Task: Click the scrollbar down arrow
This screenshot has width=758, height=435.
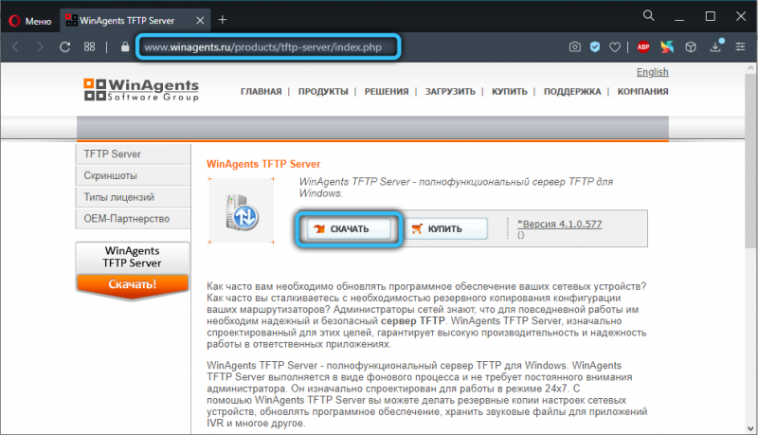Action: [x=750, y=428]
